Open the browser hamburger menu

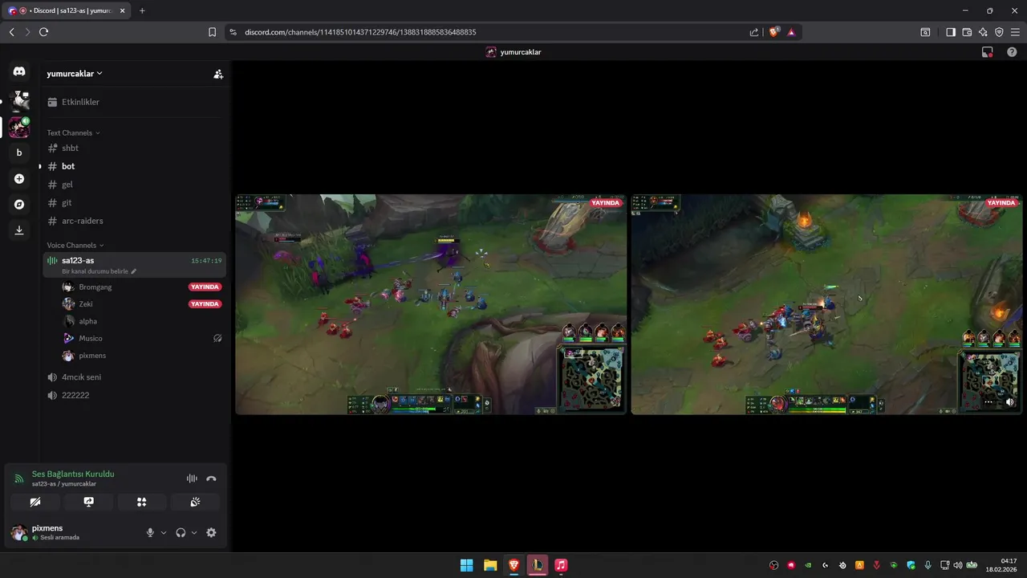1015,32
